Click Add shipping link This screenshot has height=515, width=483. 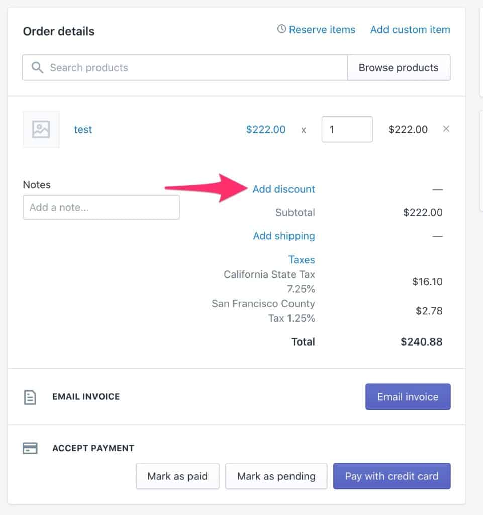(284, 236)
